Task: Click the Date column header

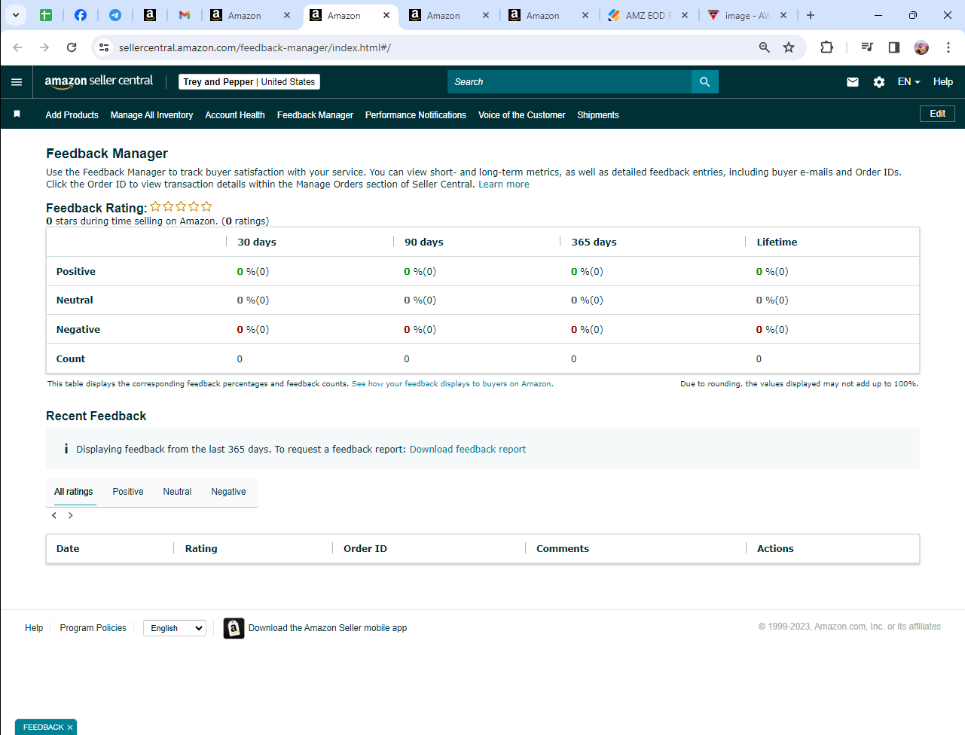Action: tap(68, 549)
